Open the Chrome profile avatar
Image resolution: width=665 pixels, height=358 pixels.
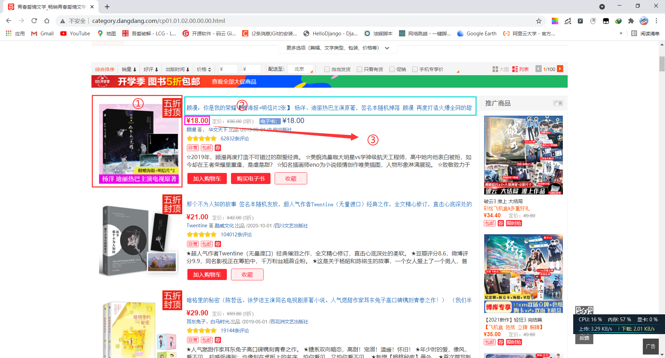[644, 21]
